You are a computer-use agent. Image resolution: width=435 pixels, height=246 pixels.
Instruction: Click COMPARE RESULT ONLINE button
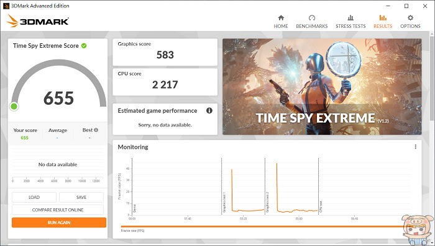(58, 210)
